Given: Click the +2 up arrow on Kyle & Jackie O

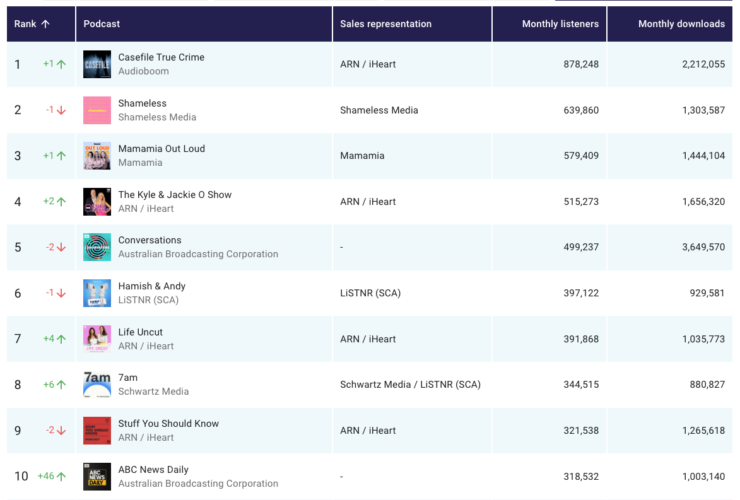Looking at the screenshot, I should (x=61, y=202).
